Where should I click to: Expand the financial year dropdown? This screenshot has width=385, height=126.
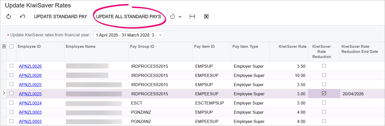(161, 35)
